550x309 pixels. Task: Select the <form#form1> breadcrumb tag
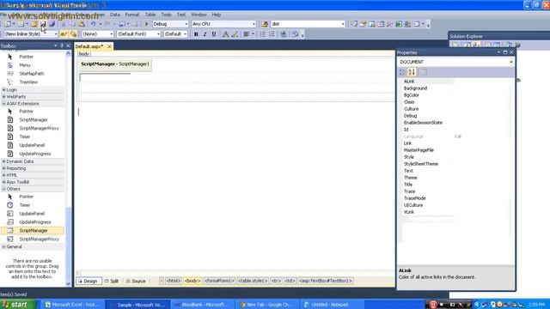[219, 281]
